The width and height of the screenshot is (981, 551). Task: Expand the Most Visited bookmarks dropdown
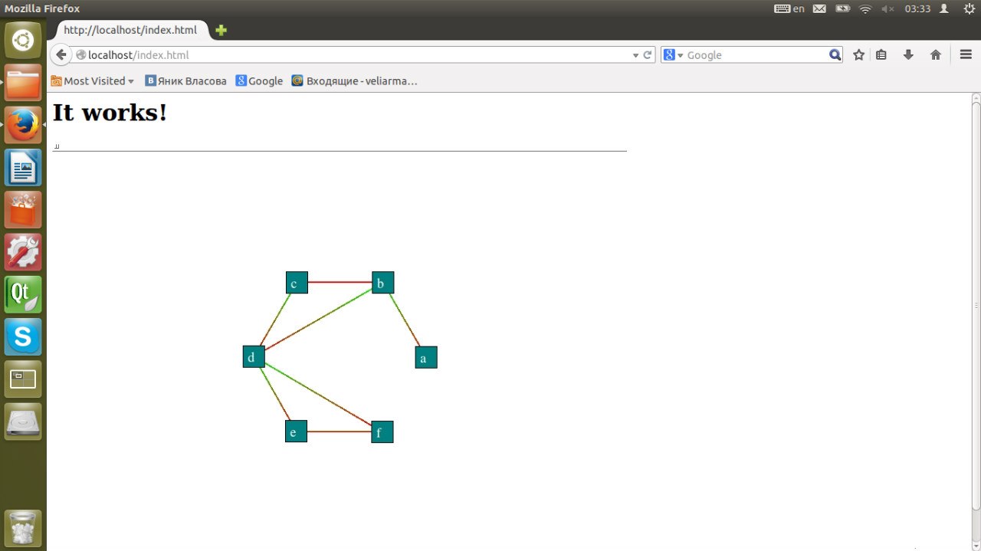tap(93, 80)
